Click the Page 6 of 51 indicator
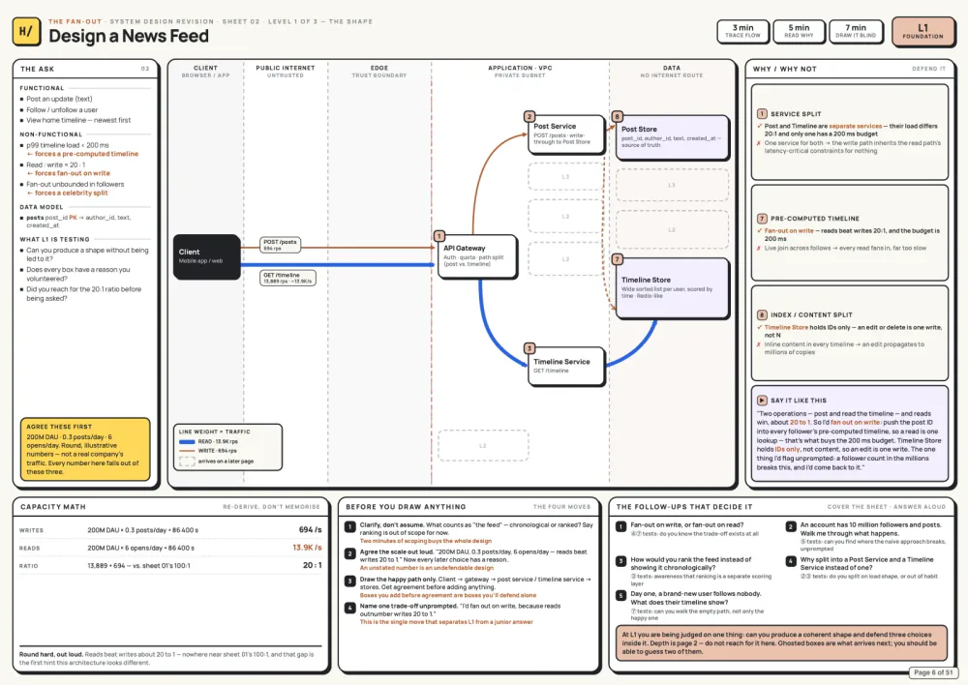968x685 pixels. tap(933, 672)
